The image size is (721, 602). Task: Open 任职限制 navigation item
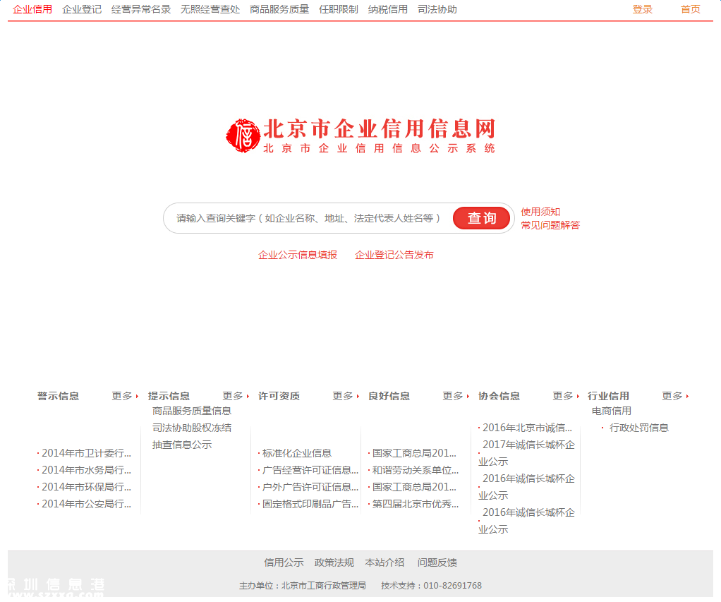[x=339, y=9]
